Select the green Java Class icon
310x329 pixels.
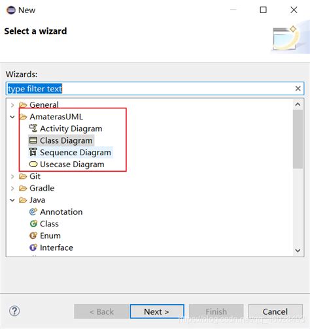tap(33, 223)
